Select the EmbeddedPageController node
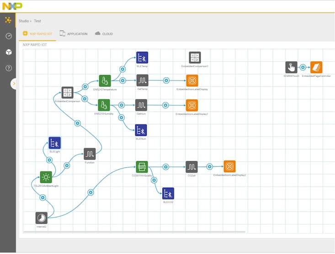Image resolution: width=335 pixels, height=254 pixels. (316, 67)
